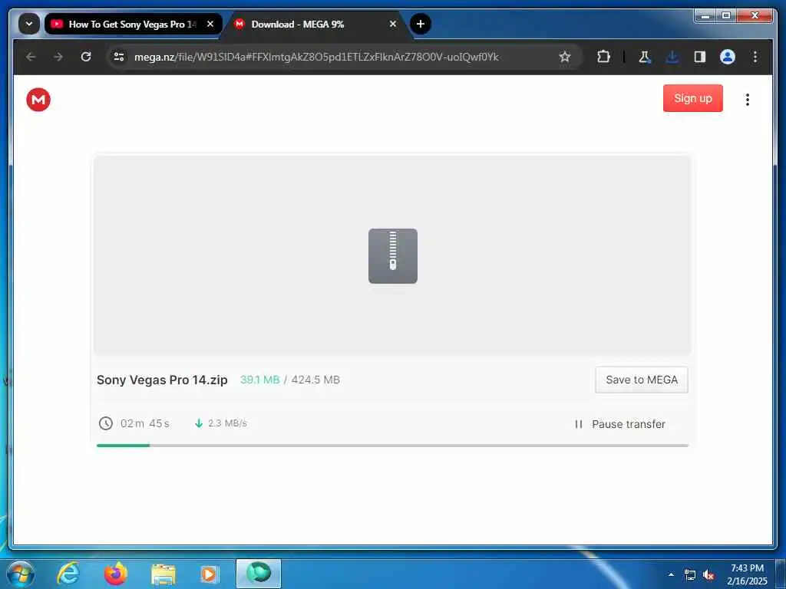This screenshot has width=786, height=589.
Task: Open the Chrome Labs flask icon
Action: tap(644, 57)
